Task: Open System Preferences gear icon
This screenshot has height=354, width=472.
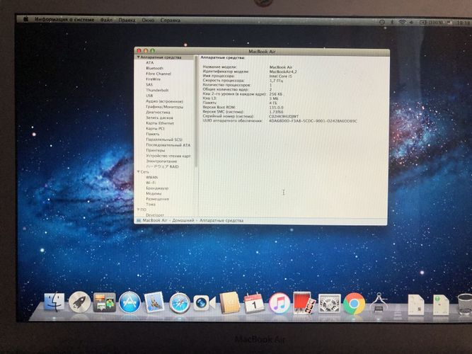Action: coord(329,303)
